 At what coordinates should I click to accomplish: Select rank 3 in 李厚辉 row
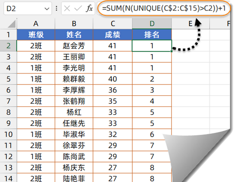point(152,90)
